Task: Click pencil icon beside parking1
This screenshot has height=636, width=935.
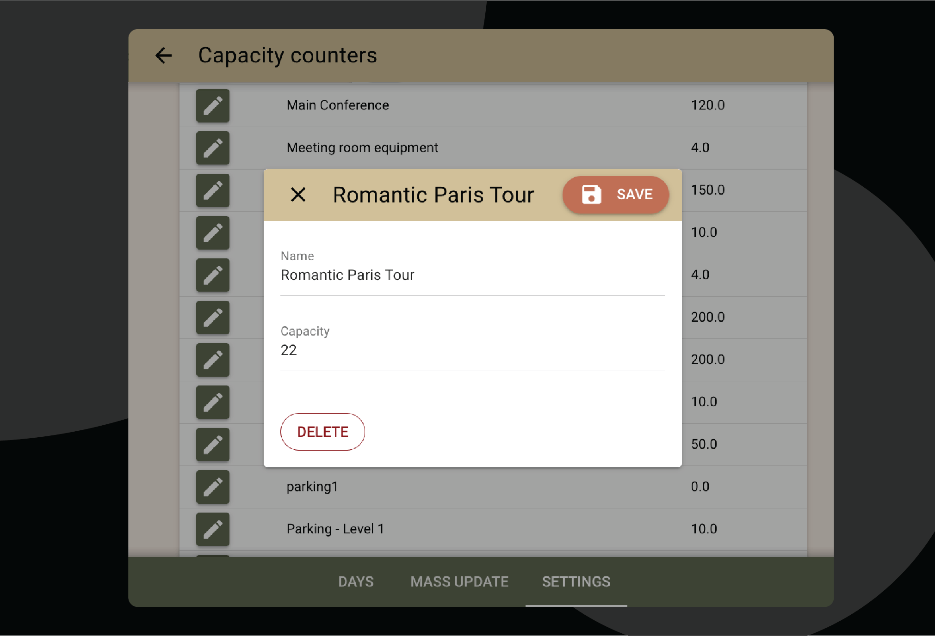Action: 213,487
